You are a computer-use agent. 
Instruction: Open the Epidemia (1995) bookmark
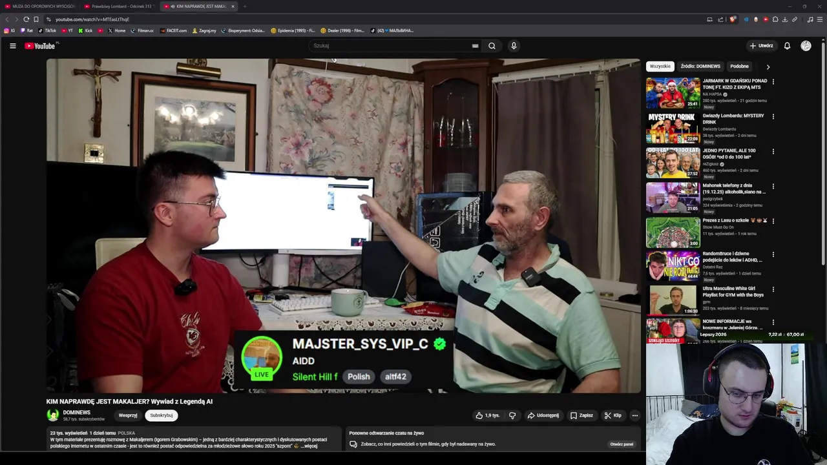[293, 30]
